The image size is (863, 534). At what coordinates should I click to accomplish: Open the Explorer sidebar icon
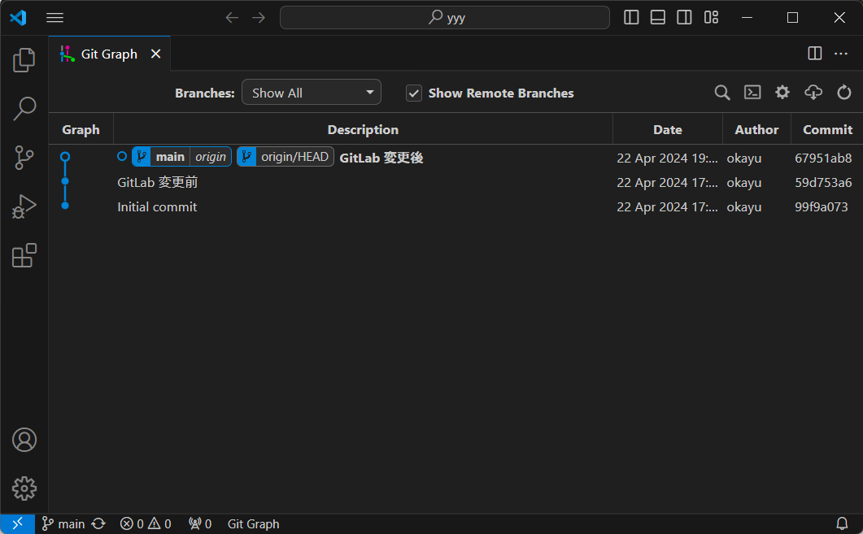[24, 59]
